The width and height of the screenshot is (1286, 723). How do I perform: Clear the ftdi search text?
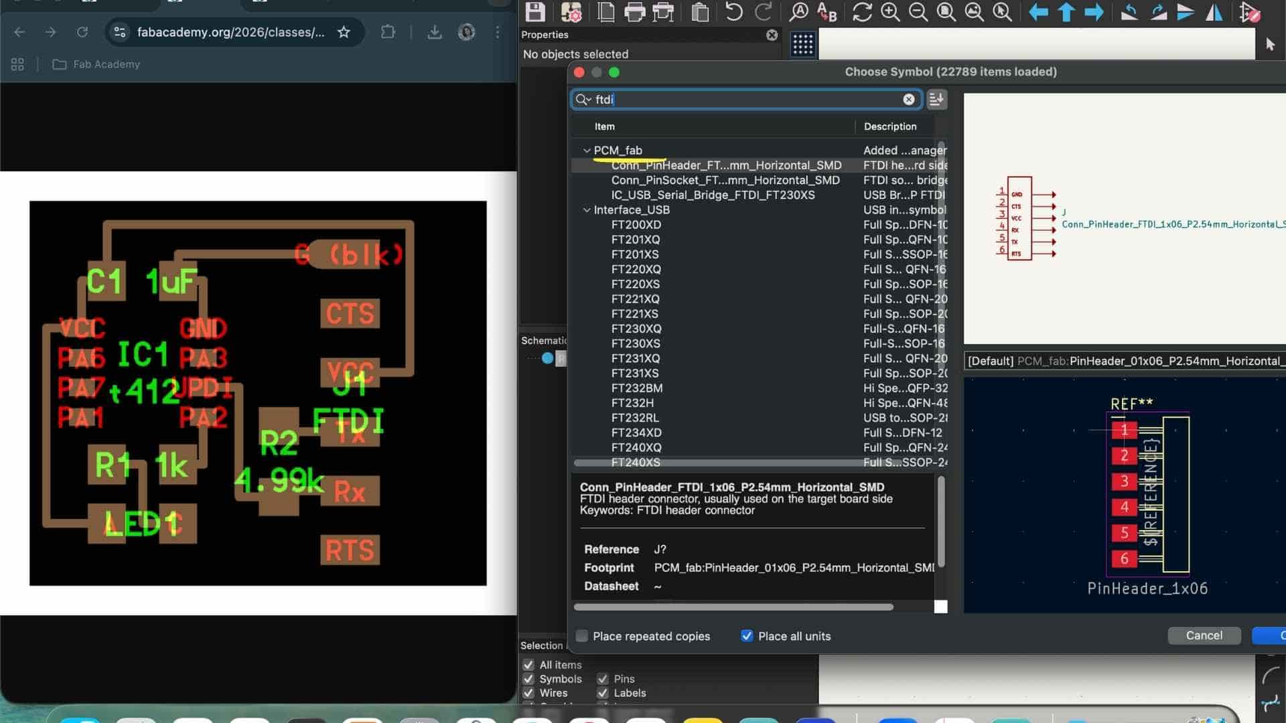click(x=908, y=99)
